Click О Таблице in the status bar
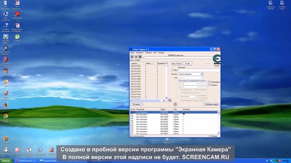Image resolution: width=291 pixels, height=163 pixels. pos(213,136)
